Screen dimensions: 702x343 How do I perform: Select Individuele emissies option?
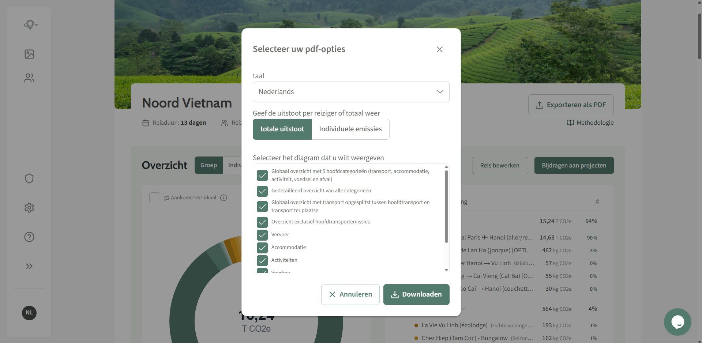tap(350, 129)
